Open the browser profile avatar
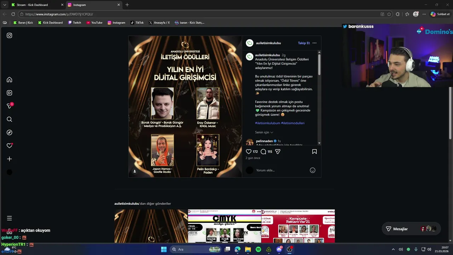 416,14
